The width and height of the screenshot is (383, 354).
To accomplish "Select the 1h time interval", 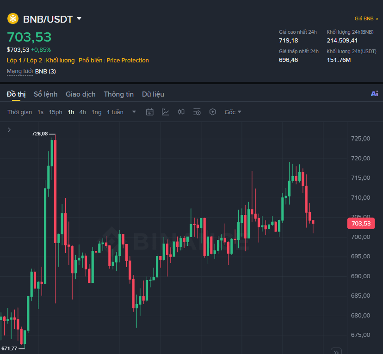I will [71, 112].
